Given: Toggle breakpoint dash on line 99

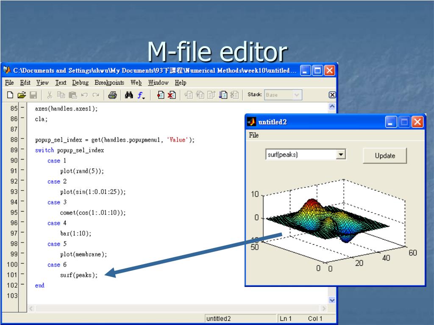Looking at the screenshot, I should pyautogui.click(x=22, y=253).
